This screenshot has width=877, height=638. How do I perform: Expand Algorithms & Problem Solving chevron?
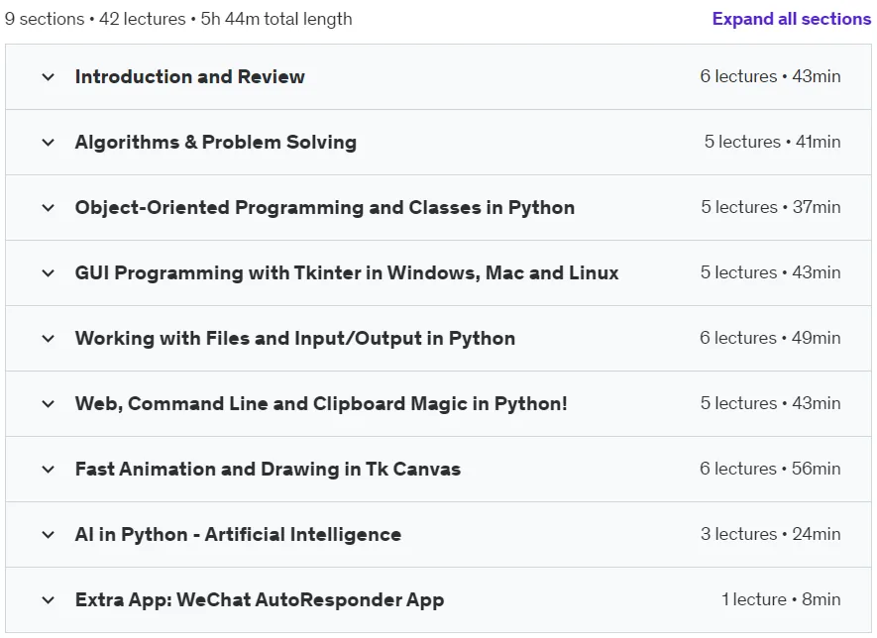(49, 143)
